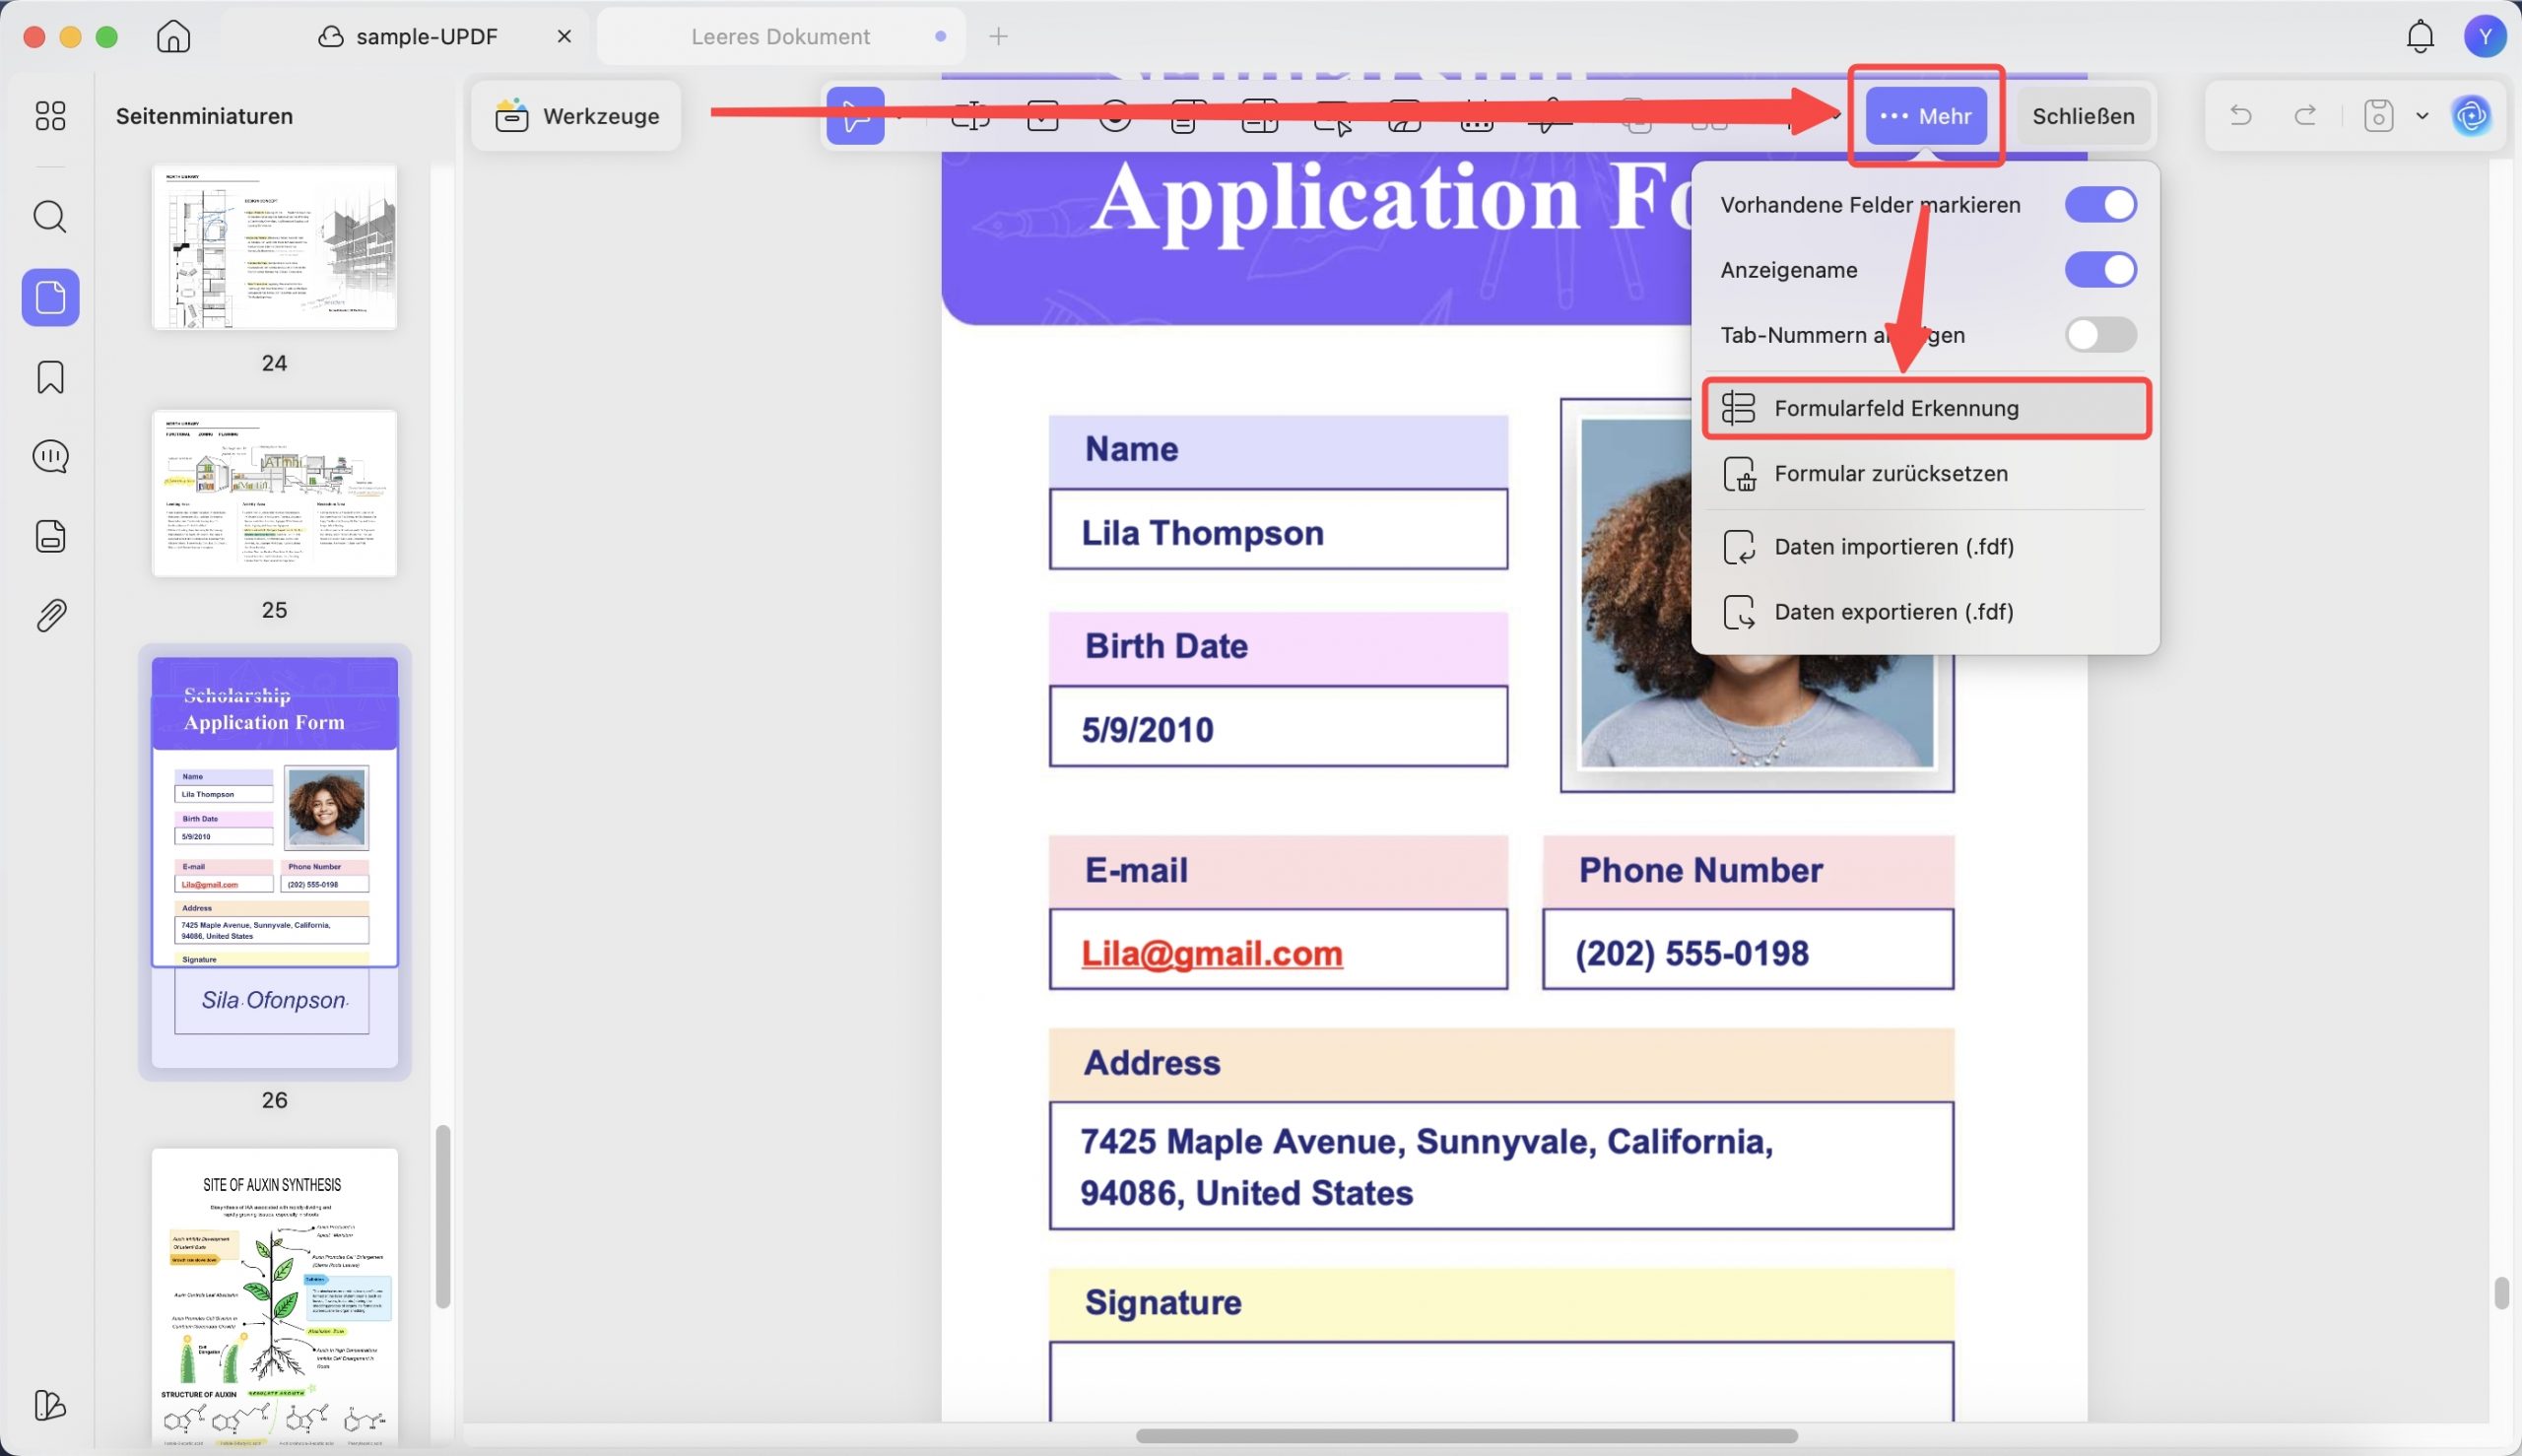Viewport: 2522px width, 1456px height.
Task: Click the E-mail label heading
Action: click(x=1136, y=870)
